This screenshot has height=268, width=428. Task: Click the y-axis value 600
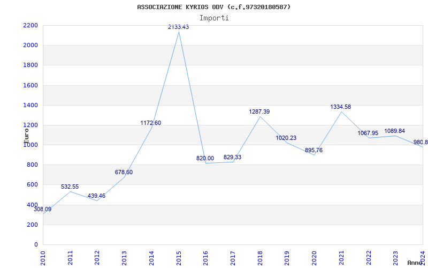(x=33, y=184)
